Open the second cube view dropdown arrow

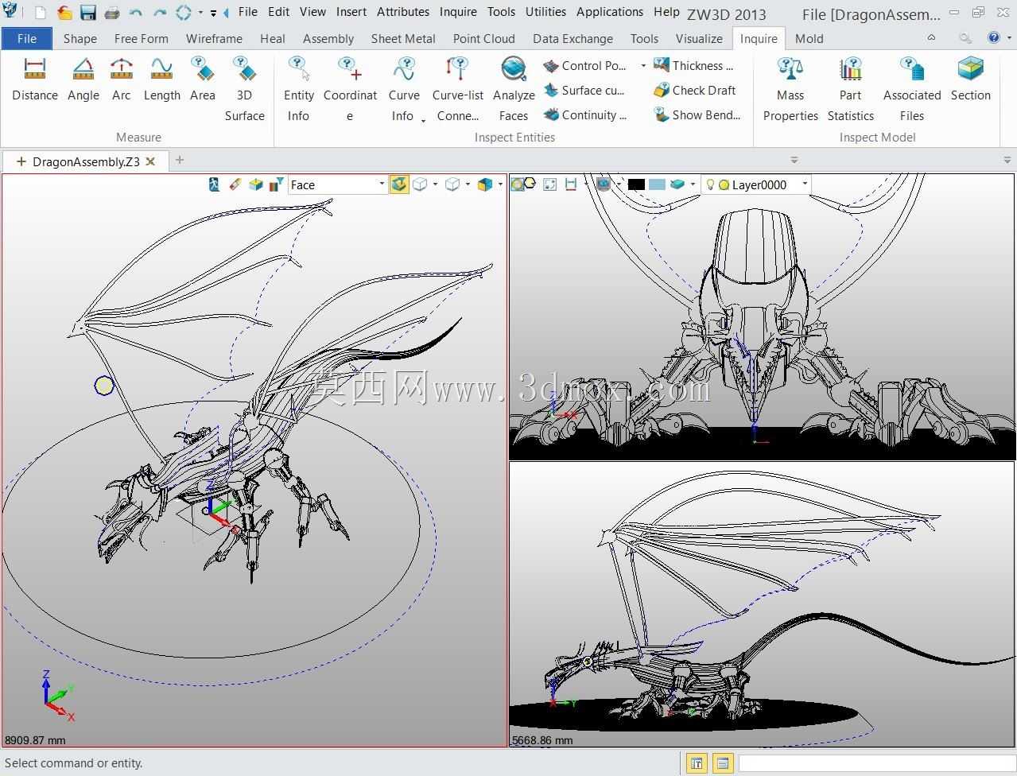[468, 184]
